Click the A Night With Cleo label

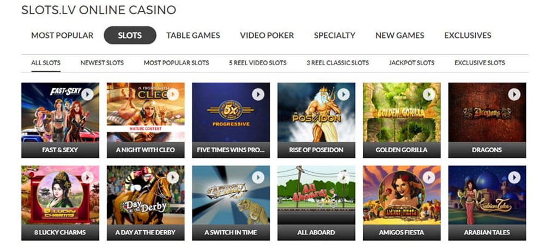pyautogui.click(x=146, y=150)
